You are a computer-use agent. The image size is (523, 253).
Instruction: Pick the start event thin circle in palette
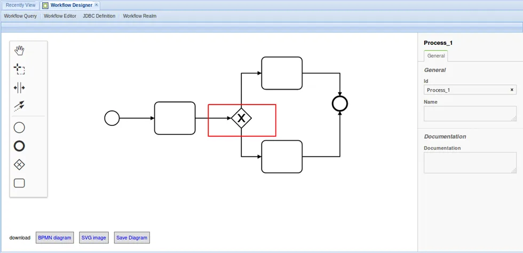pyautogui.click(x=19, y=128)
